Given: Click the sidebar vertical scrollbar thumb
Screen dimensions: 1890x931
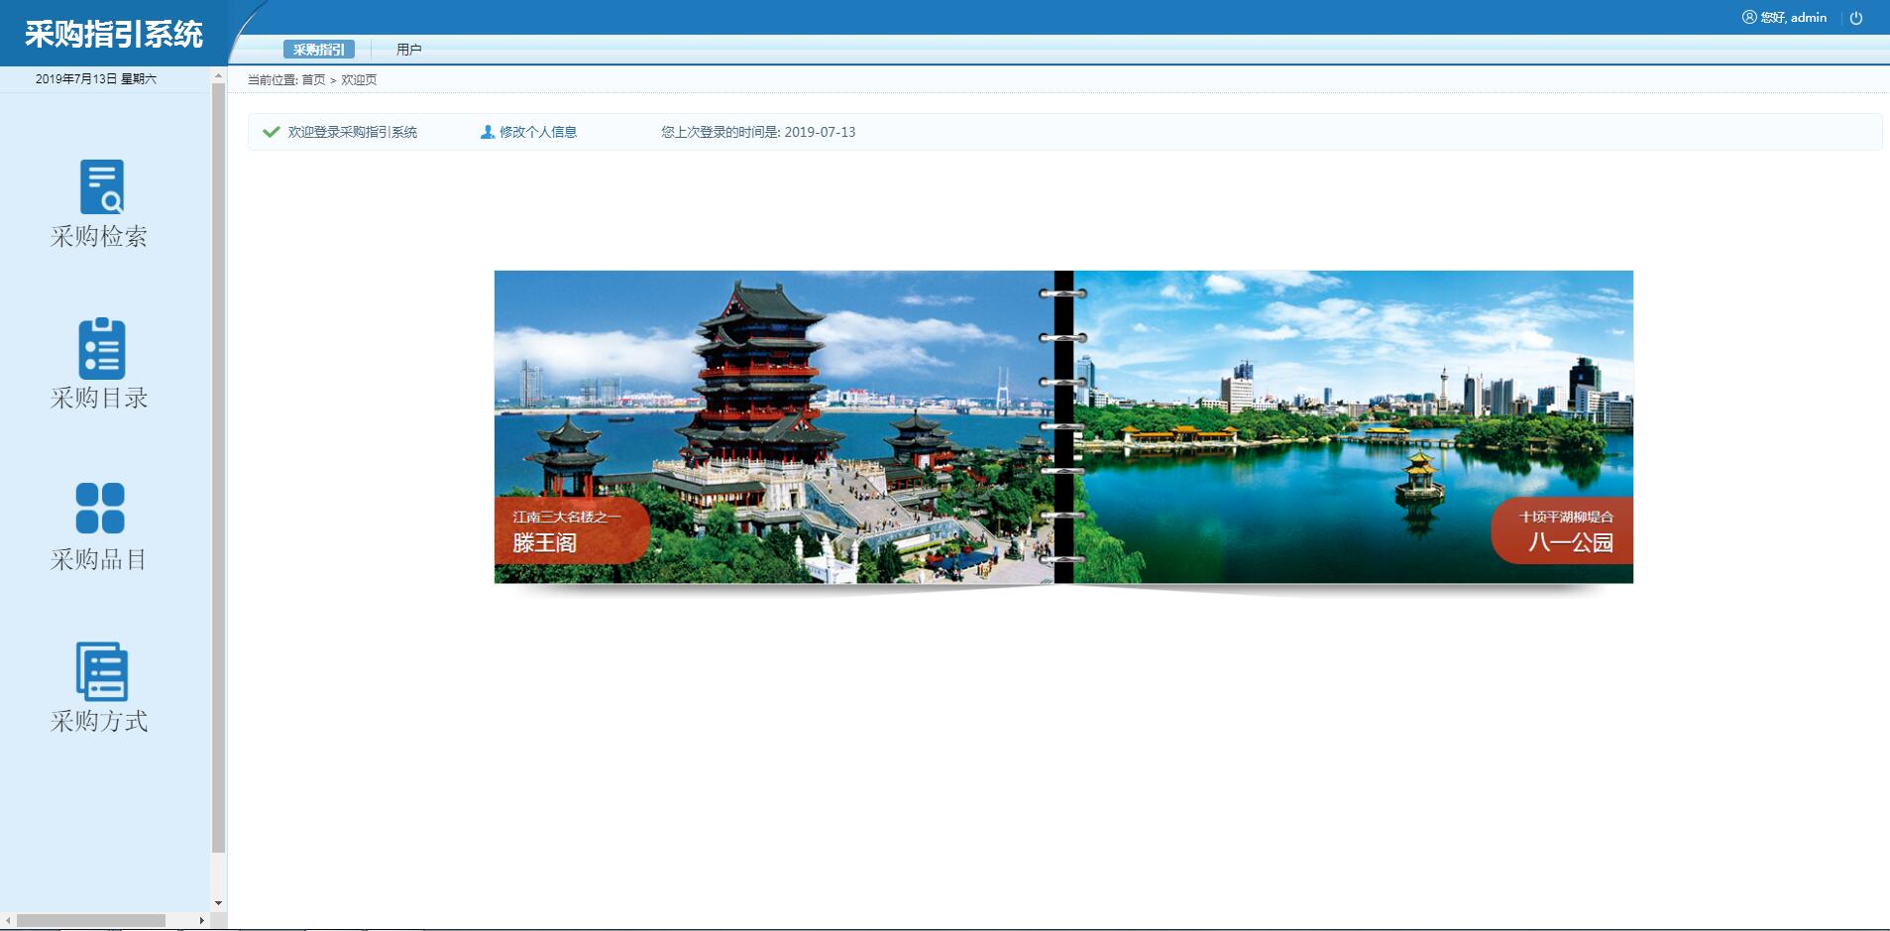Looking at the screenshot, I should click(218, 466).
